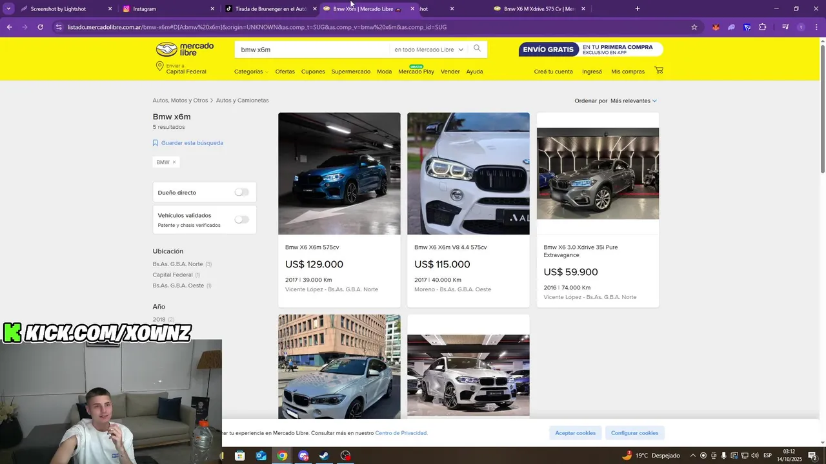The width and height of the screenshot is (826, 464).
Task: Click the Chrome icon in the taskbar
Action: pos(282,456)
